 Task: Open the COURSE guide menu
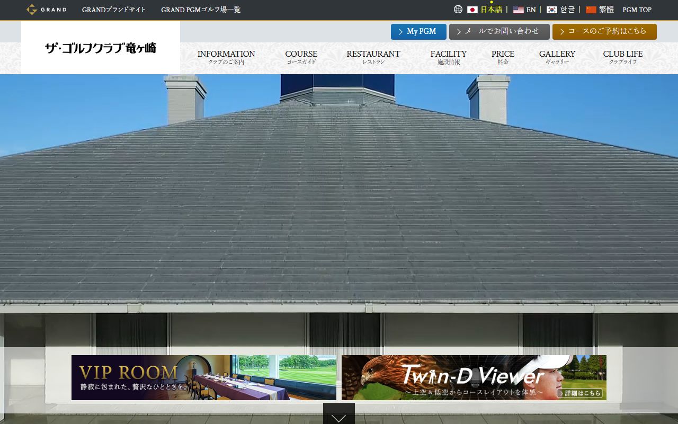click(301, 57)
